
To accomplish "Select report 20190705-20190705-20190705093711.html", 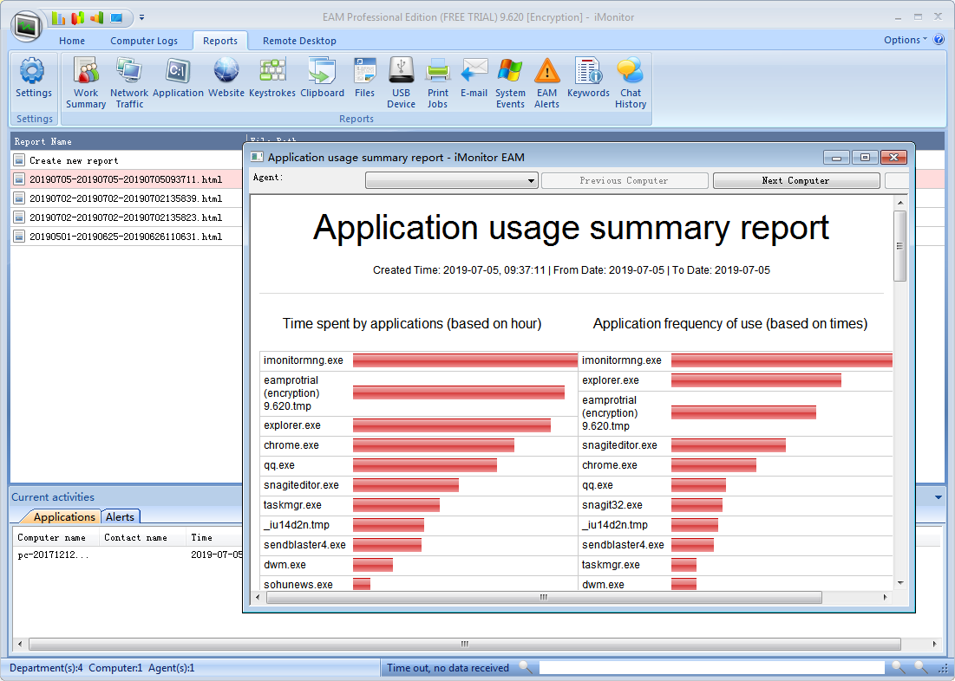I will [127, 179].
